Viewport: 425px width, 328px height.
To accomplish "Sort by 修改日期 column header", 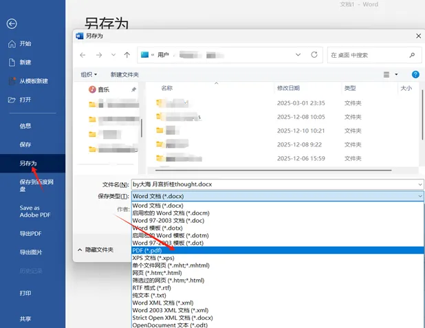I will click(x=288, y=88).
